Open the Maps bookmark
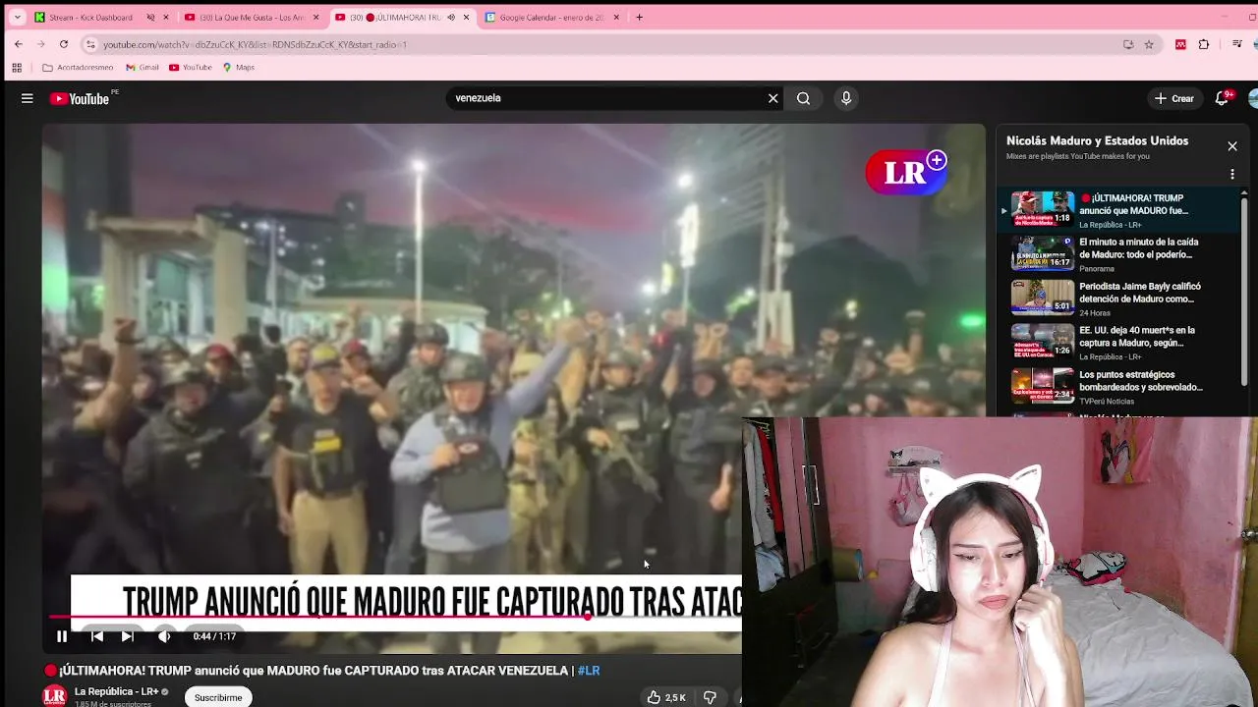The width and height of the screenshot is (1258, 707). click(x=239, y=68)
